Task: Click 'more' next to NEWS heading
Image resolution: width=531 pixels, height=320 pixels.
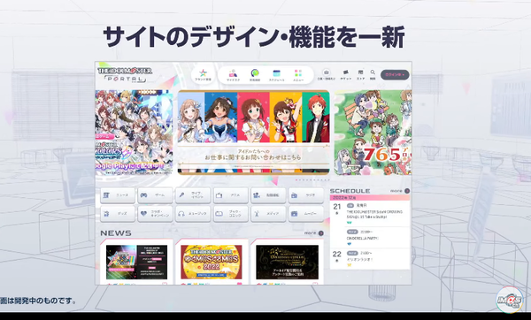Action: [x=313, y=233]
